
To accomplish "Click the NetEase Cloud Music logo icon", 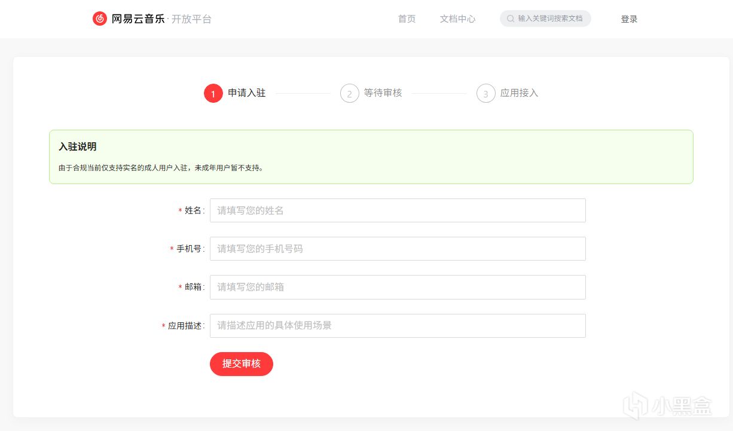I will (99, 19).
